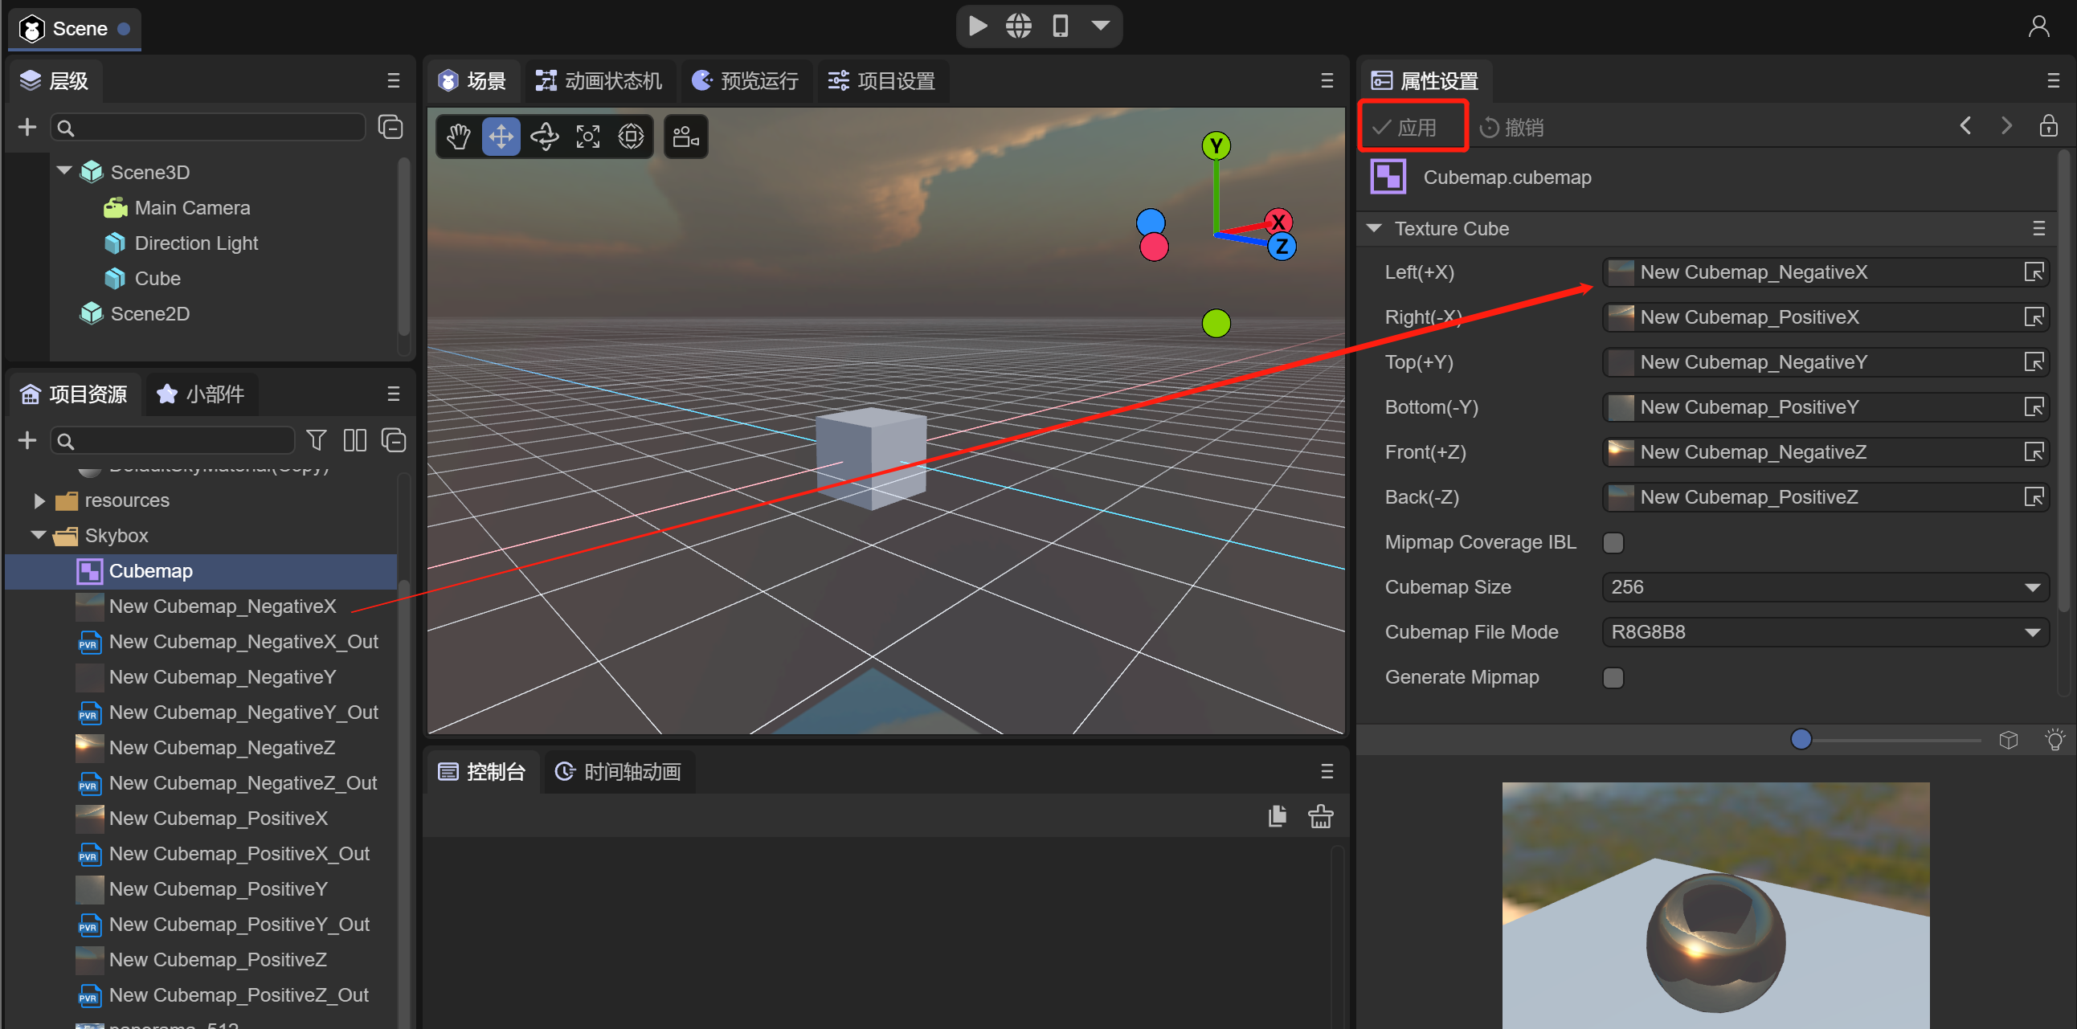This screenshot has height=1029, width=2077.
Task: Click the filter icon in project assets
Action: coord(316,440)
